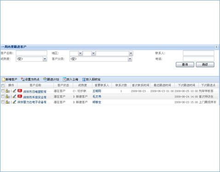Image resolution: width=220 pixels, height=172 pixels.
Task: Toggle the select-all checkbox in the table header
Action: pyautogui.click(x=3, y=85)
